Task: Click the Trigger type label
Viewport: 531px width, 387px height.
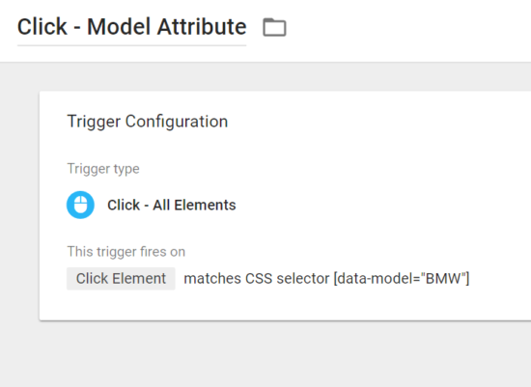Action: coord(103,169)
